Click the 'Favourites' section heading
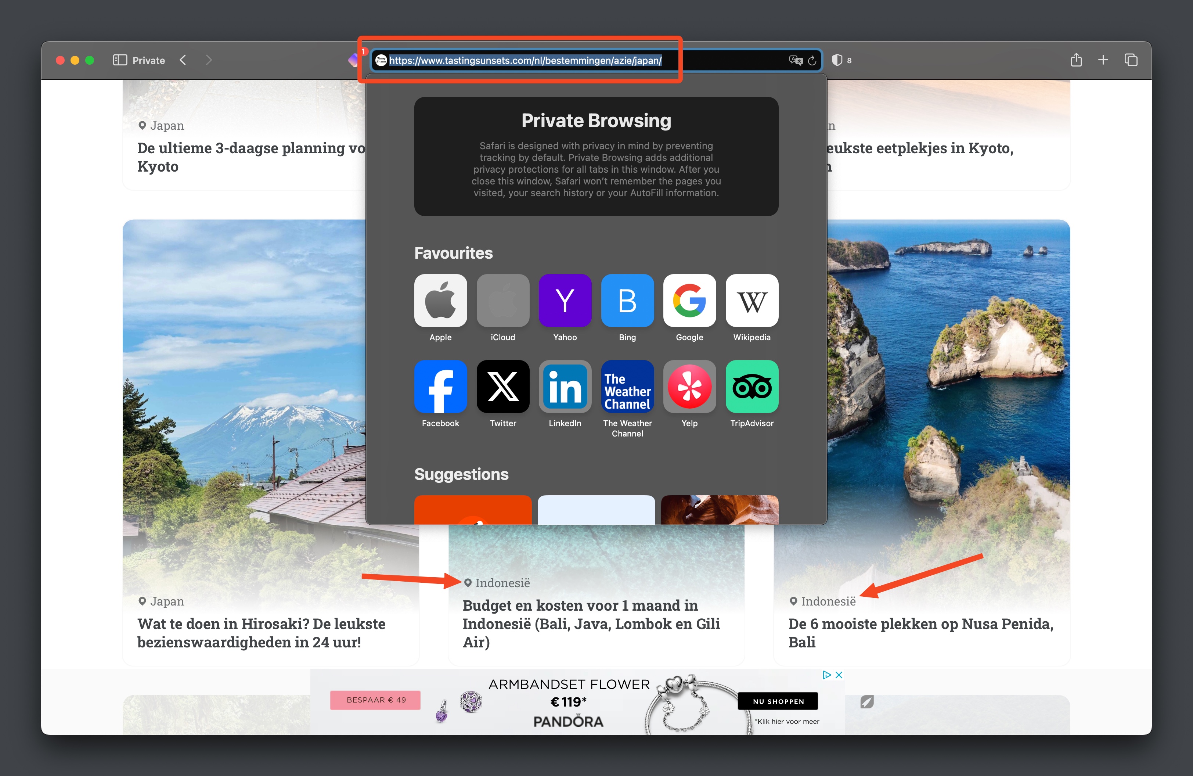 pyautogui.click(x=453, y=253)
